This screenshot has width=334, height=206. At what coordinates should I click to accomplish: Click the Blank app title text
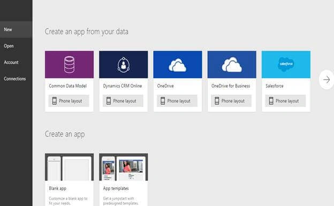(57, 188)
